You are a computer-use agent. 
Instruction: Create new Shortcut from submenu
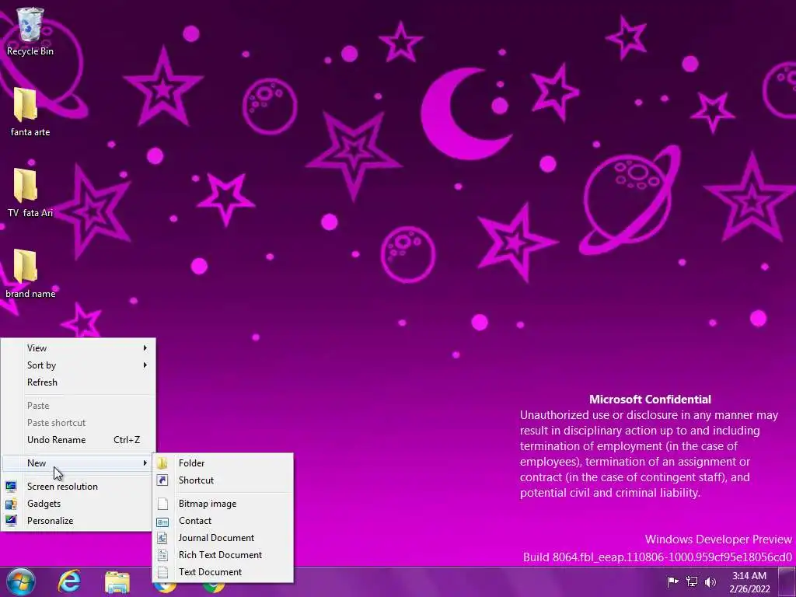pos(223,480)
